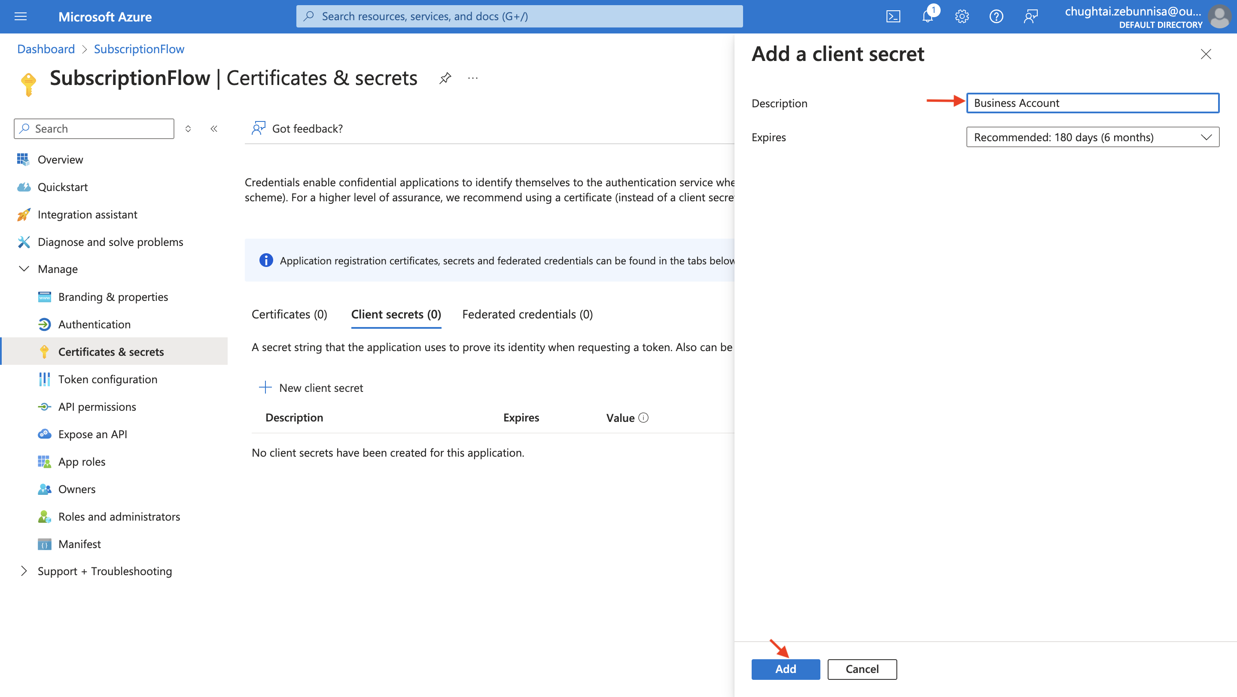
Task: Click the header feedback icon
Action: [x=1030, y=17]
